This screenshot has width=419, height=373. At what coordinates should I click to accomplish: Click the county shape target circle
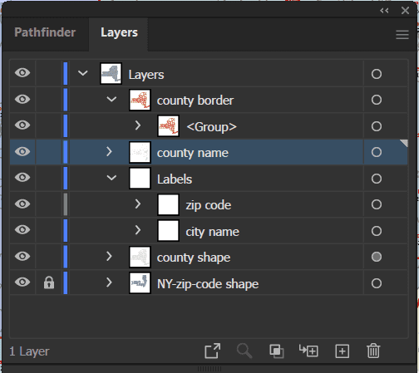pos(377,257)
